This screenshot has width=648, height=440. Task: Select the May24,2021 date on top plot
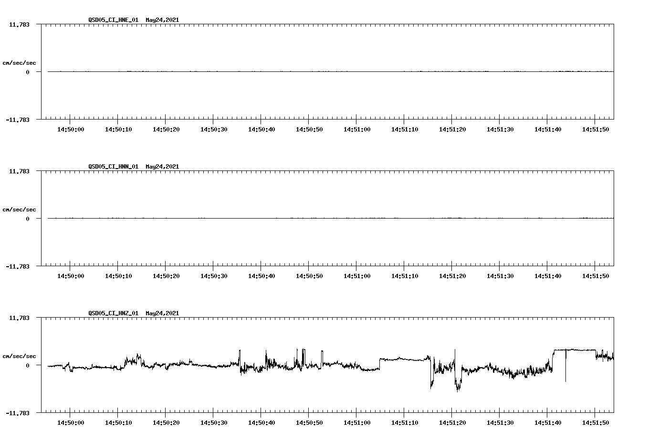click(162, 20)
